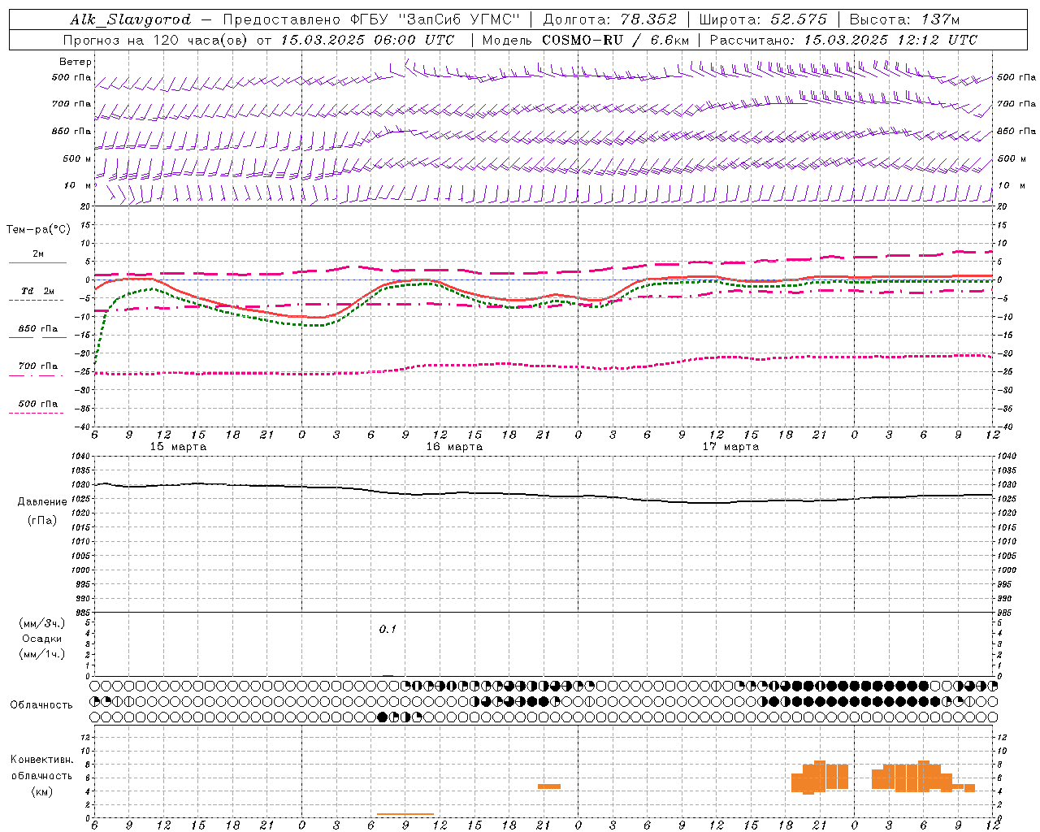Click the 15 марта date label
Viewport: 1040px width, 832px height.
pyautogui.click(x=179, y=447)
